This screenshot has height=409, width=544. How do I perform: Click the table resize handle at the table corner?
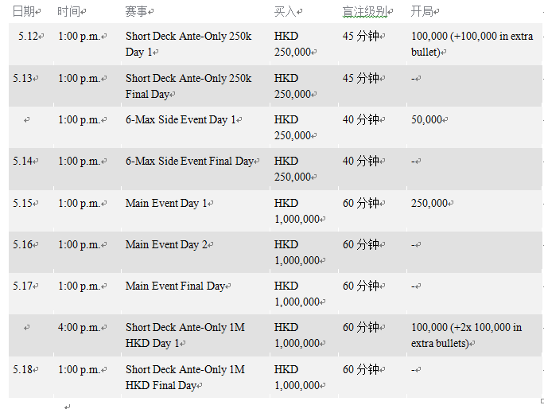tap(542, 400)
